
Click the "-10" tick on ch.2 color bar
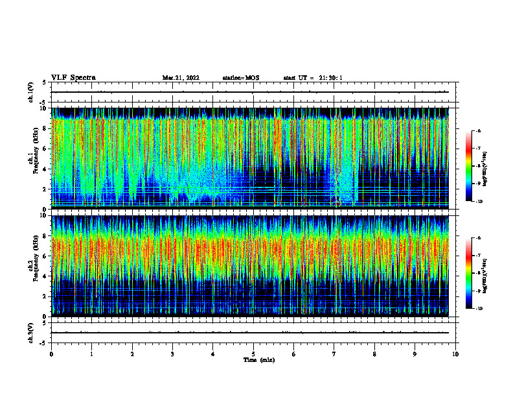479,309
